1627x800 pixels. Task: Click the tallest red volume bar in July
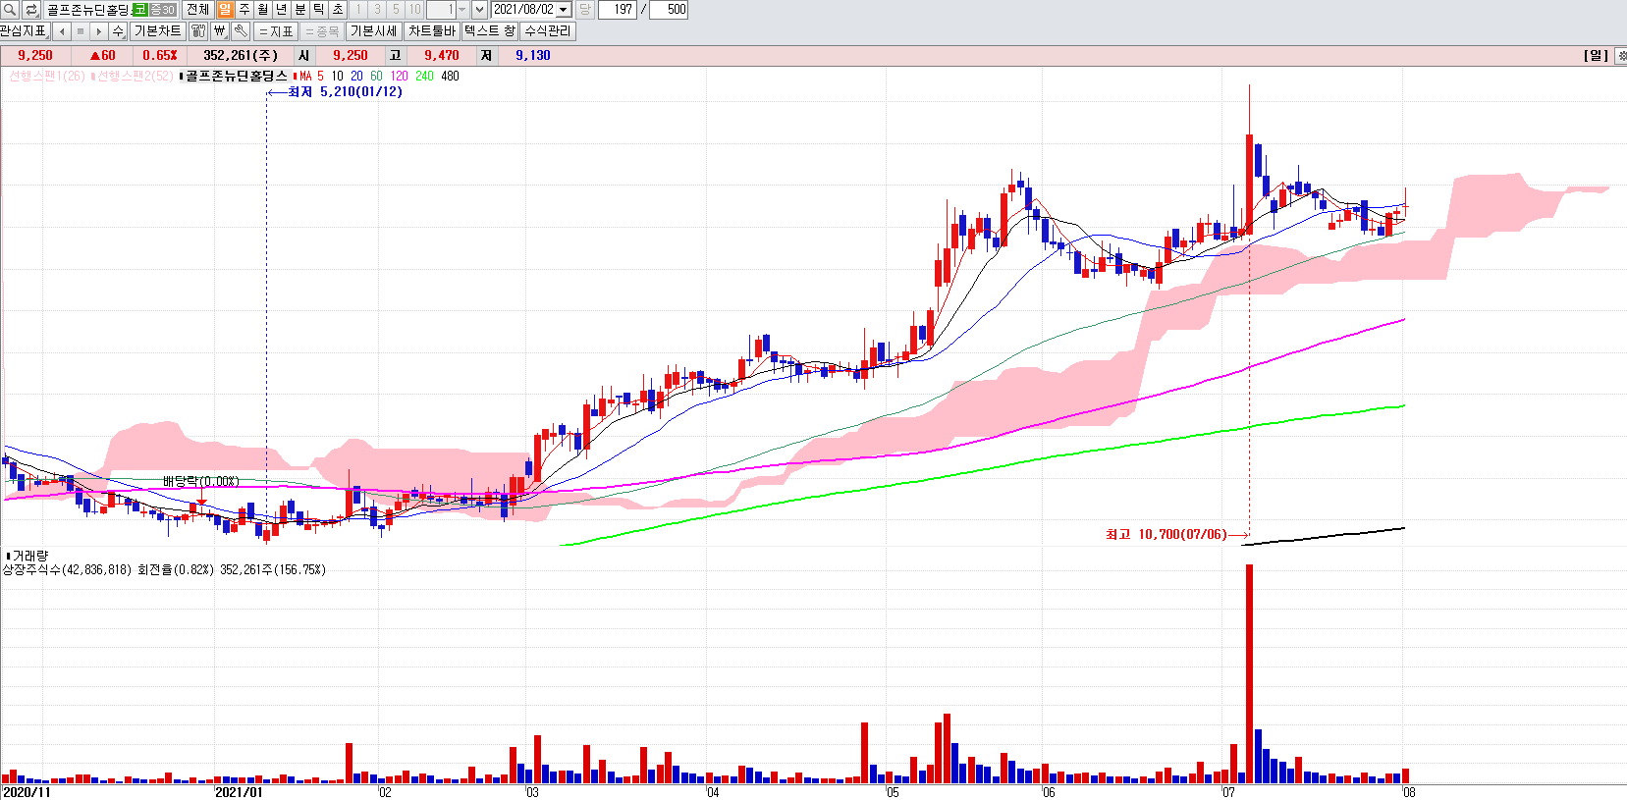pos(1249,673)
